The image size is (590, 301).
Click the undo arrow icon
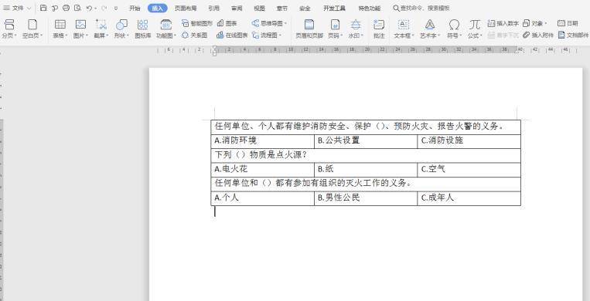tap(89, 8)
